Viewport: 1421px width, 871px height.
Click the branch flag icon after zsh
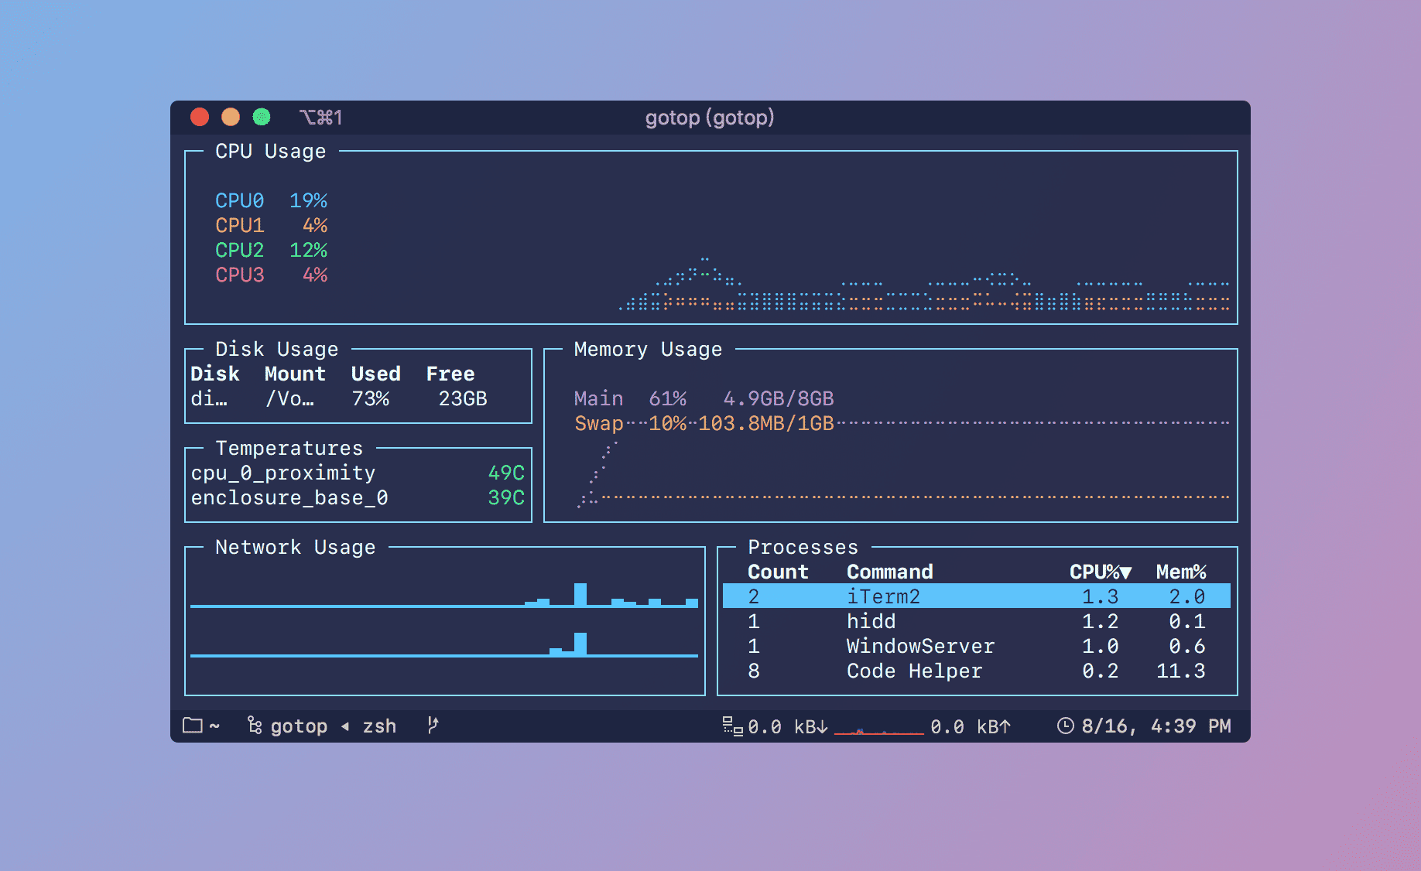point(433,725)
